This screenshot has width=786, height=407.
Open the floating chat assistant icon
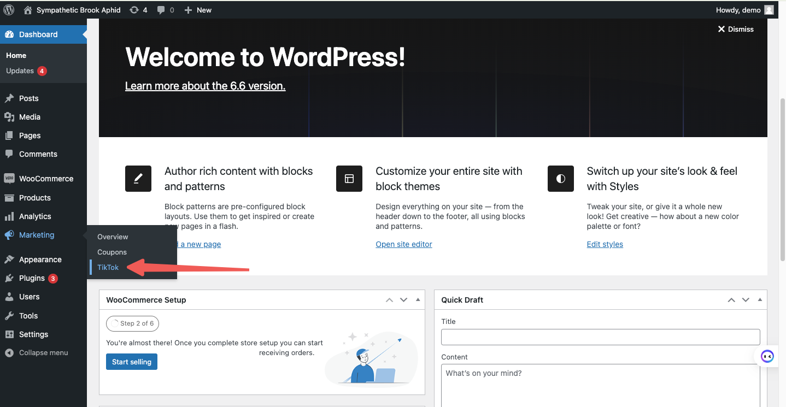pyautogui.click(x=767, y=357)
